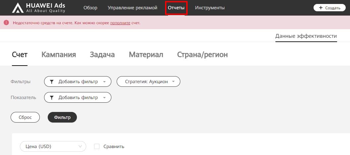This screenshot has width=350, height=155.
Task: Select the Счет report tab
Action: (20, 55)
